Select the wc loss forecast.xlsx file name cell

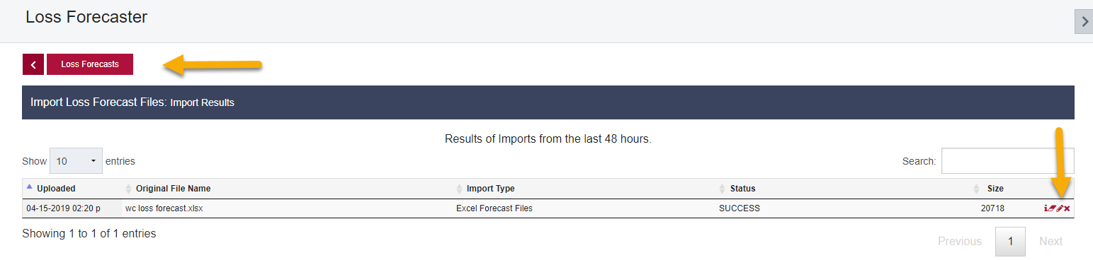pyautogui.click(x=164, y=208)
